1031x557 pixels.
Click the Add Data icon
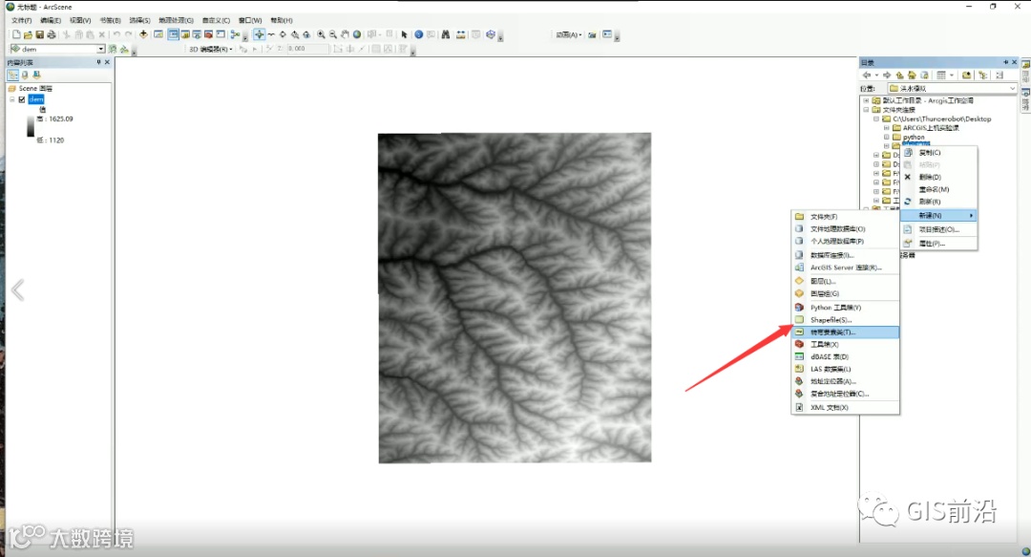point(143,34)
